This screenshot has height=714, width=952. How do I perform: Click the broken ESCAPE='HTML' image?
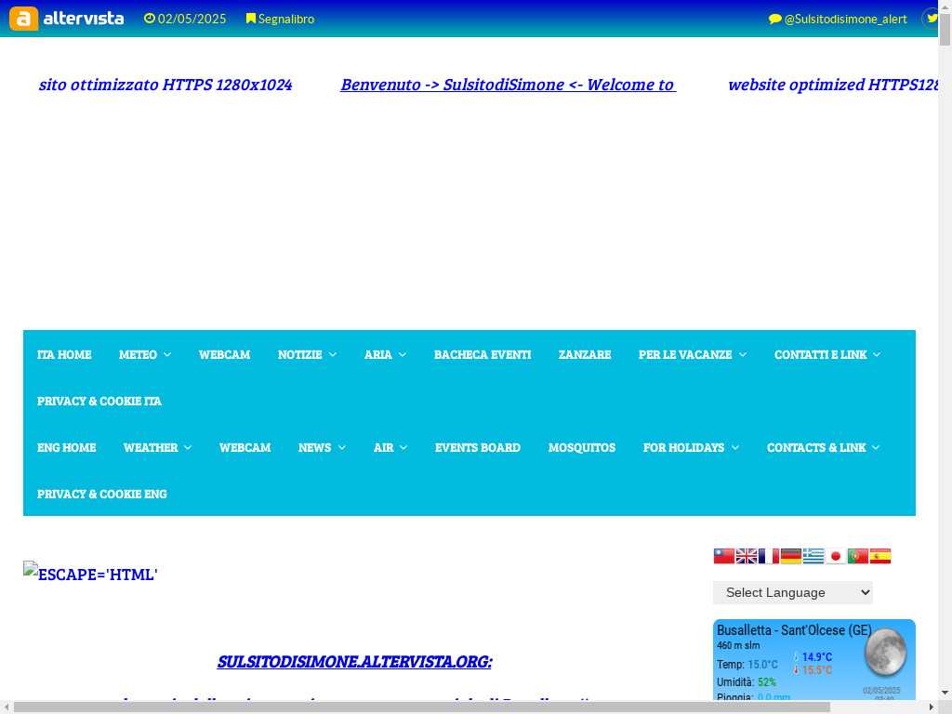pos(90,573)
